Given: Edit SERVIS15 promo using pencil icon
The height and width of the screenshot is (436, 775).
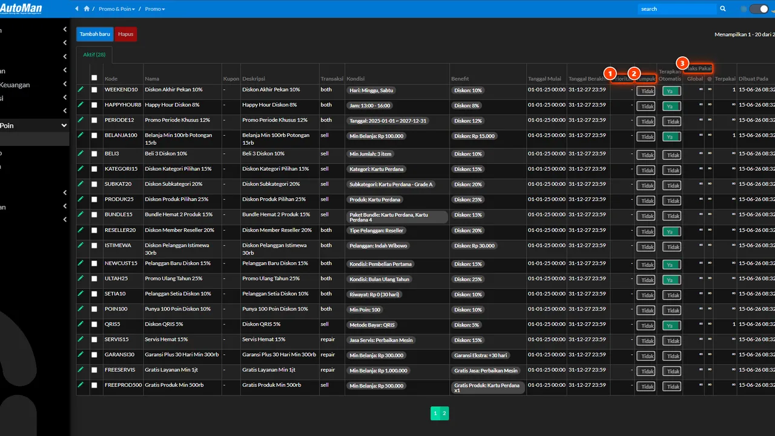Looking at the screenshot, I should [81, 339].
